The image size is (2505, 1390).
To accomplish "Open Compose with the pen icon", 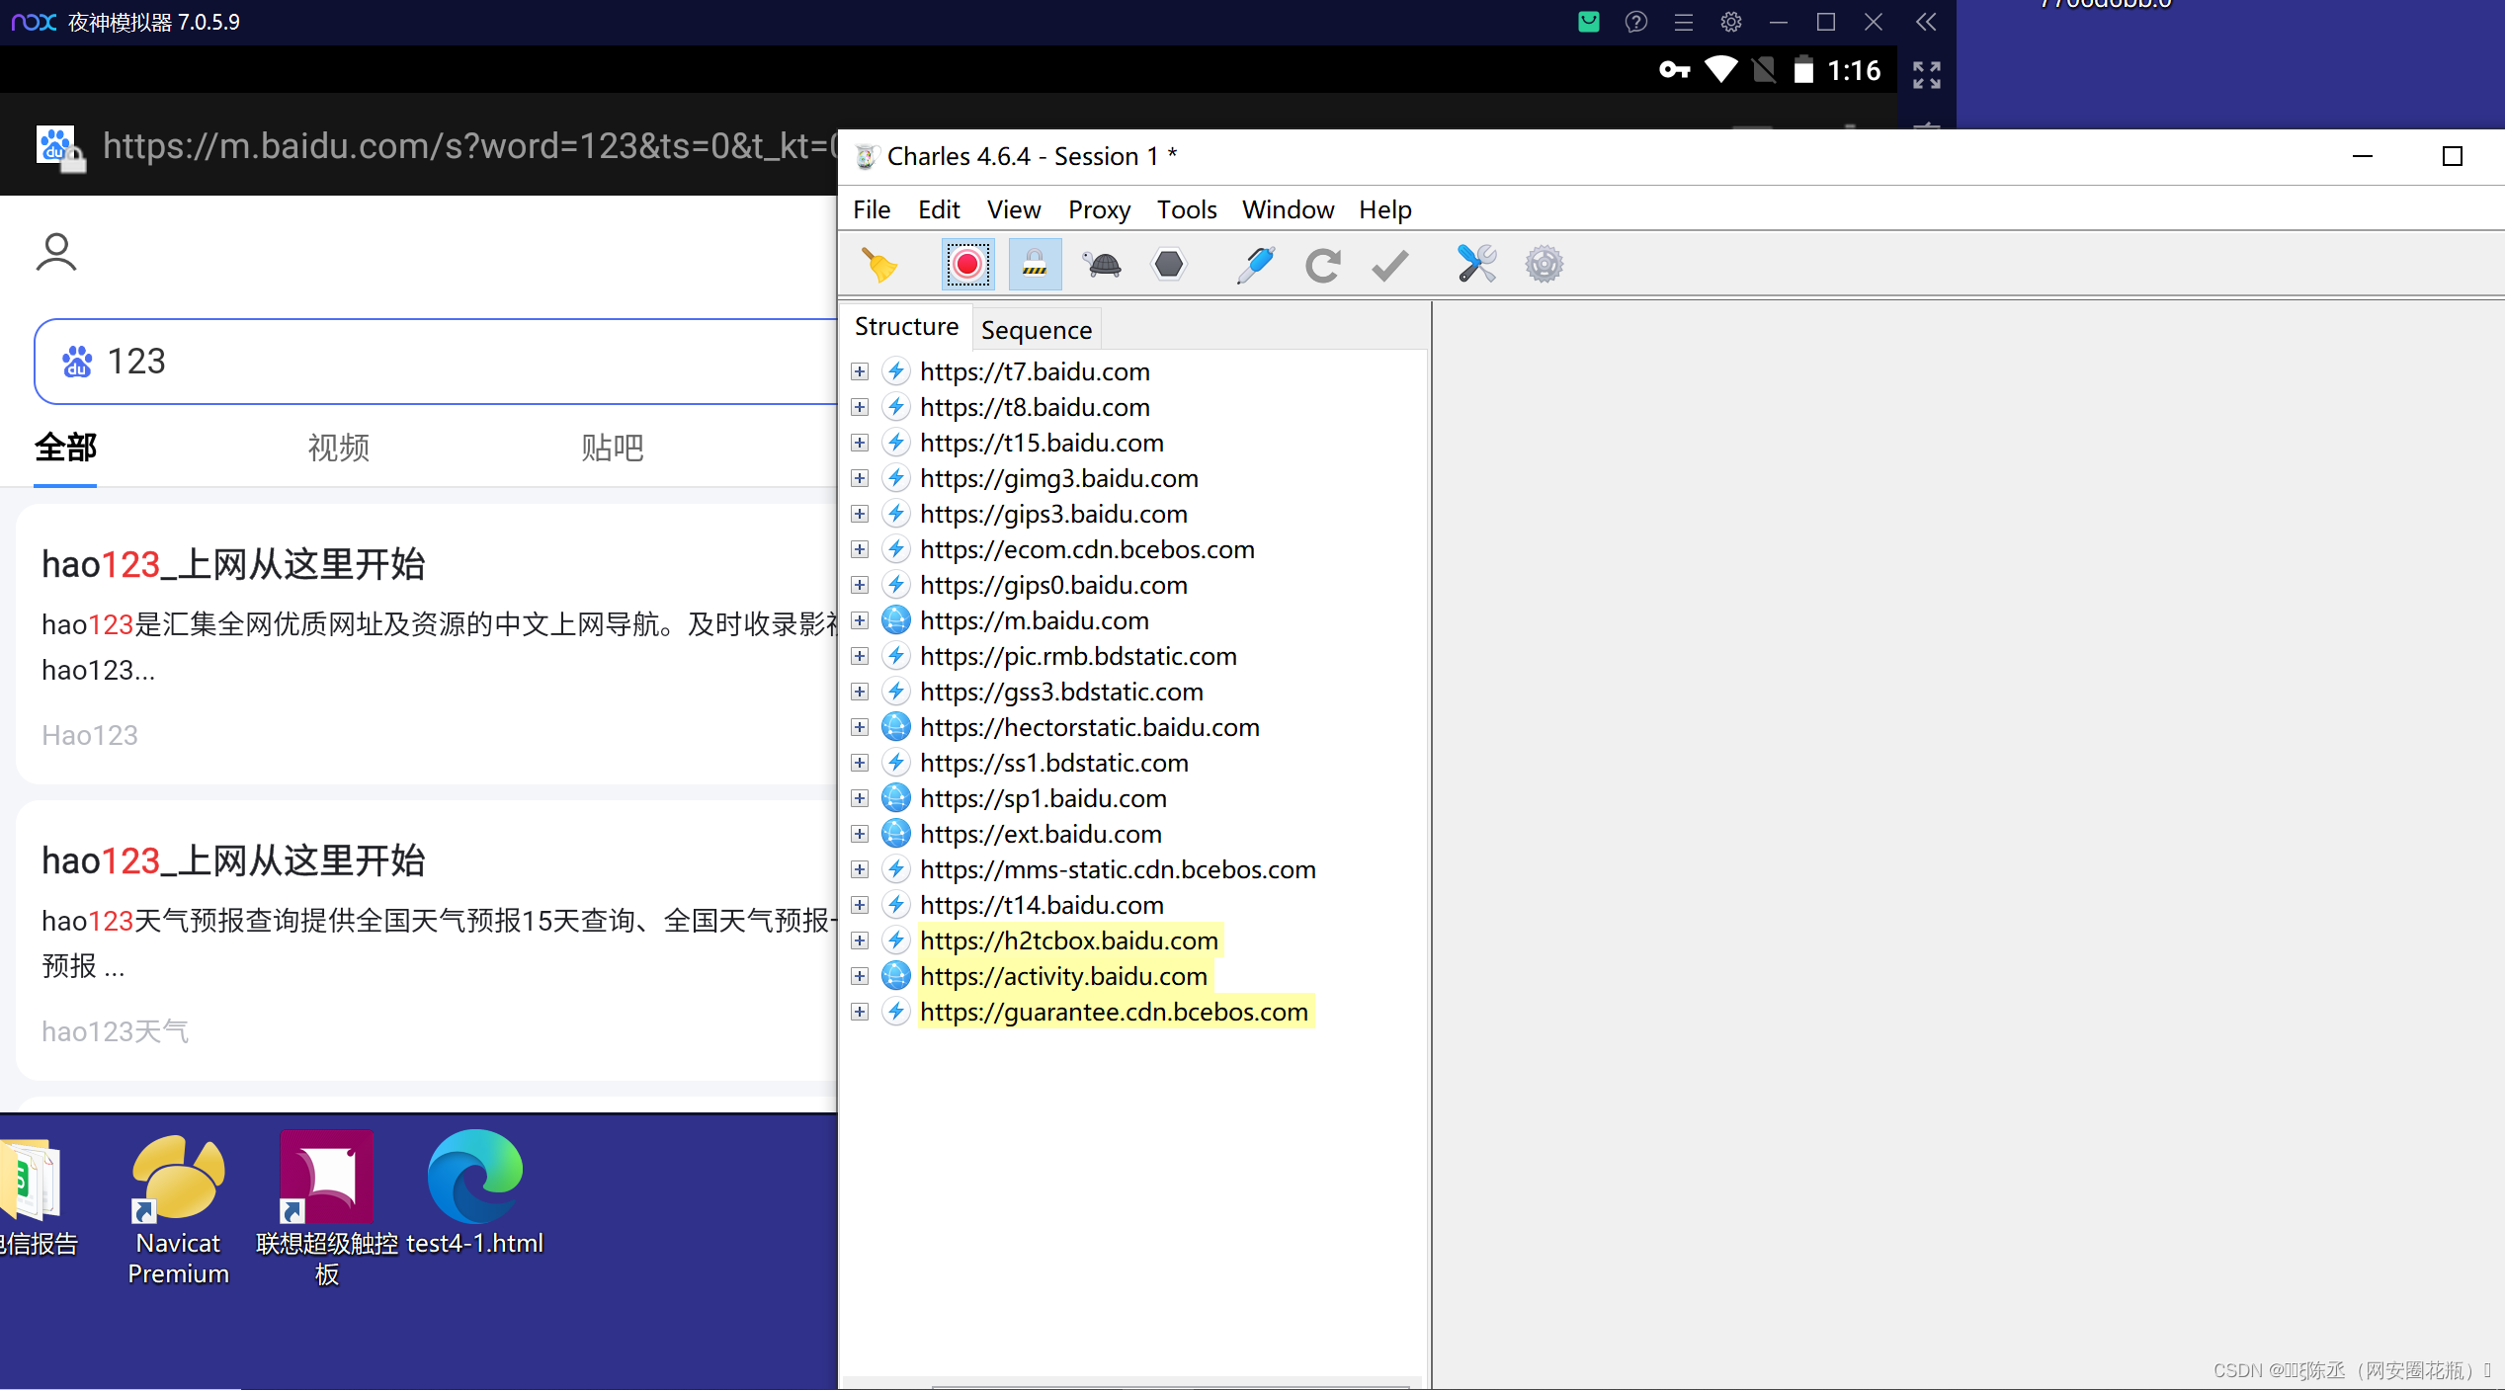I will point(1256,265).
